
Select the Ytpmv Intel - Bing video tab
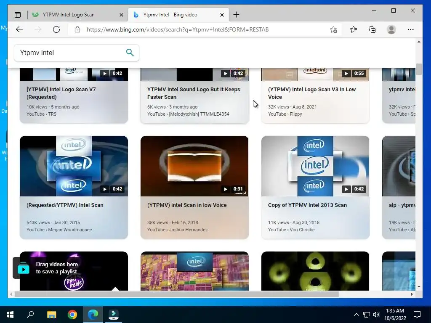pyautogui.click(x=178, y=15)
